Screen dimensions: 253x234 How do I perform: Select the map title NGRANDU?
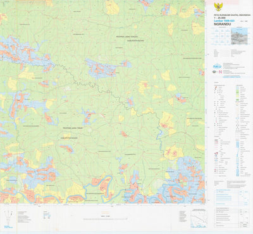222,24
